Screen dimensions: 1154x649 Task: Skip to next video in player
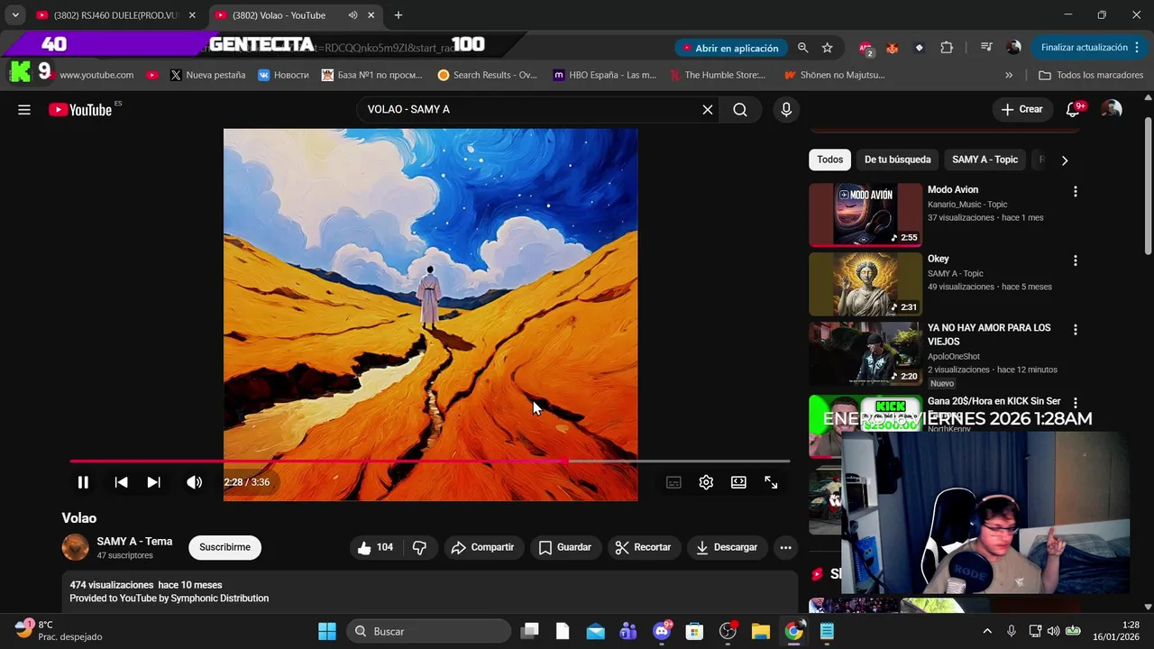(x=154, y=482)
